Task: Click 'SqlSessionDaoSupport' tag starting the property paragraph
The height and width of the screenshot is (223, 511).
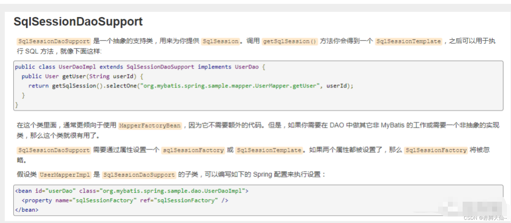Action: click(x=54, y=150)
